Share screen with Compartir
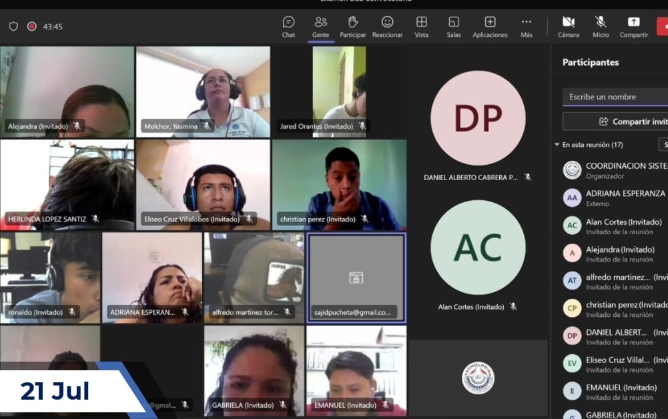This screenshot has width=668, height=419. point(633,27)
